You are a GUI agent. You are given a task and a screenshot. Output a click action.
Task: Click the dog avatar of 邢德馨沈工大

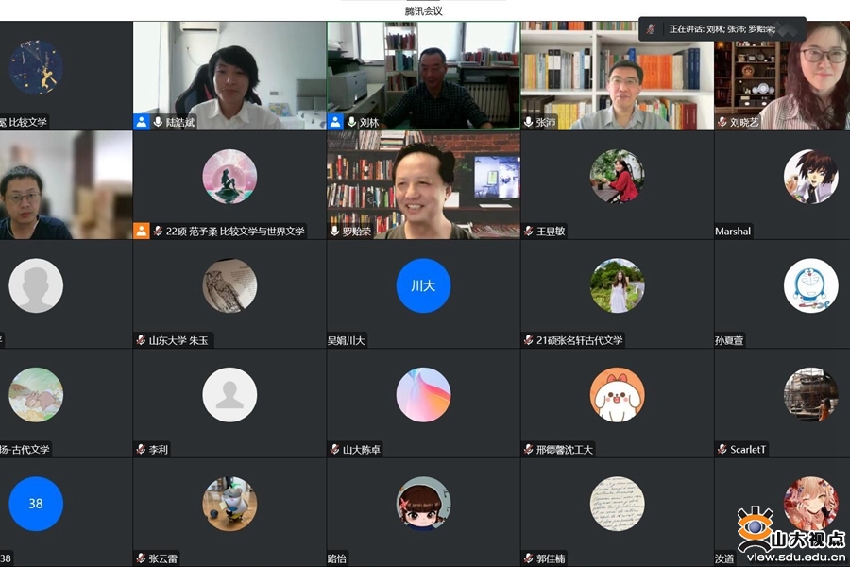tap(618, 394)
